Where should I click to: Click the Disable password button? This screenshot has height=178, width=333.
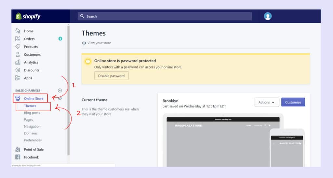[x=111, y=76]
